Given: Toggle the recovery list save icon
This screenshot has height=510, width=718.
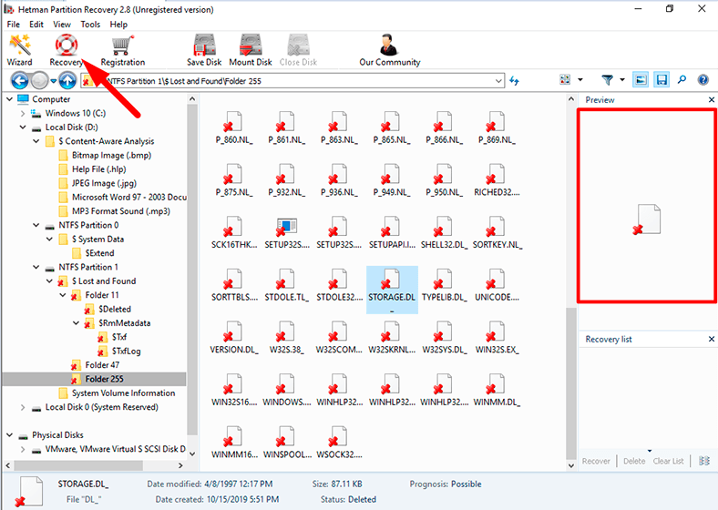Looking at the screenshot, I should click(x=662, y=80).
